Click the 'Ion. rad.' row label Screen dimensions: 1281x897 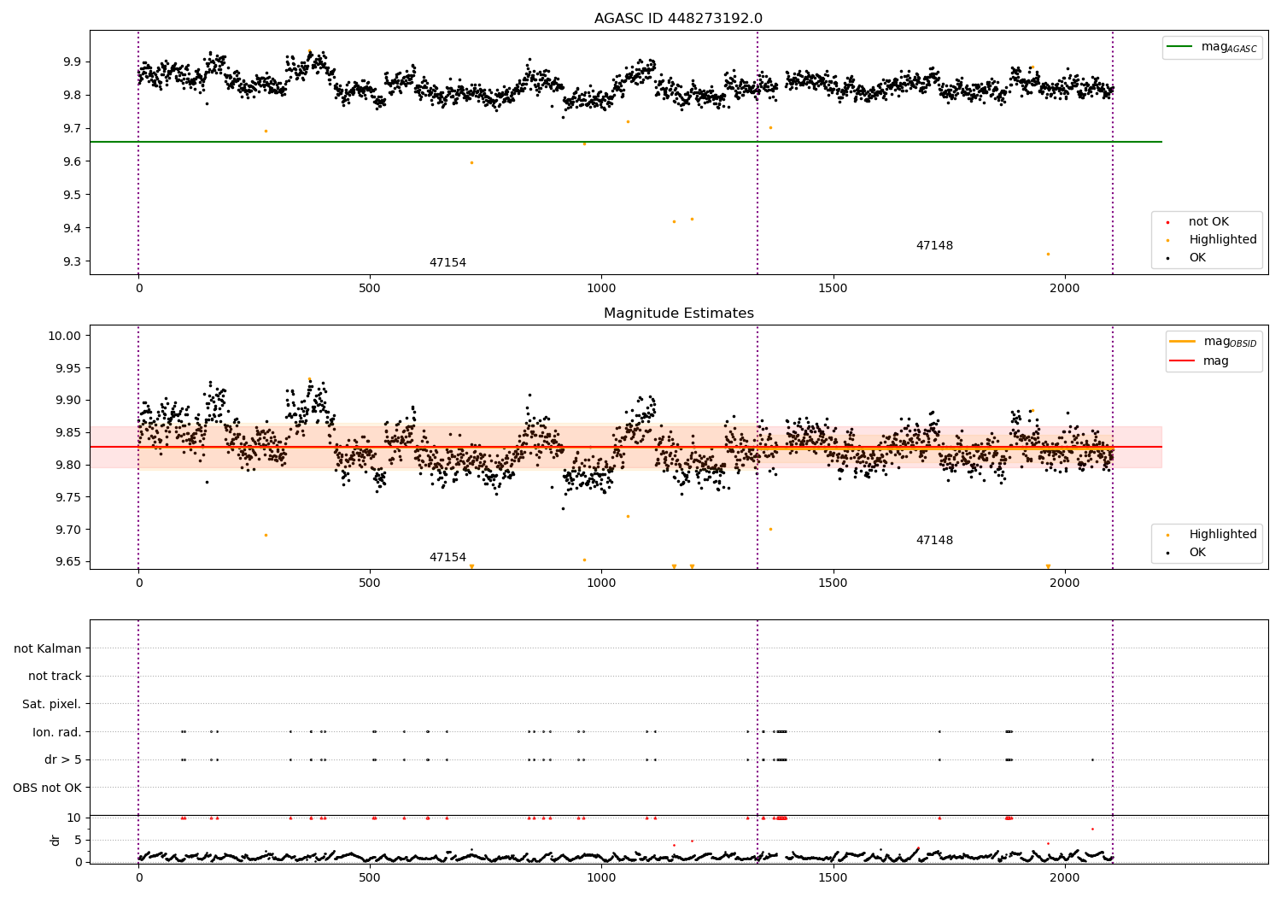click(57, 732)
